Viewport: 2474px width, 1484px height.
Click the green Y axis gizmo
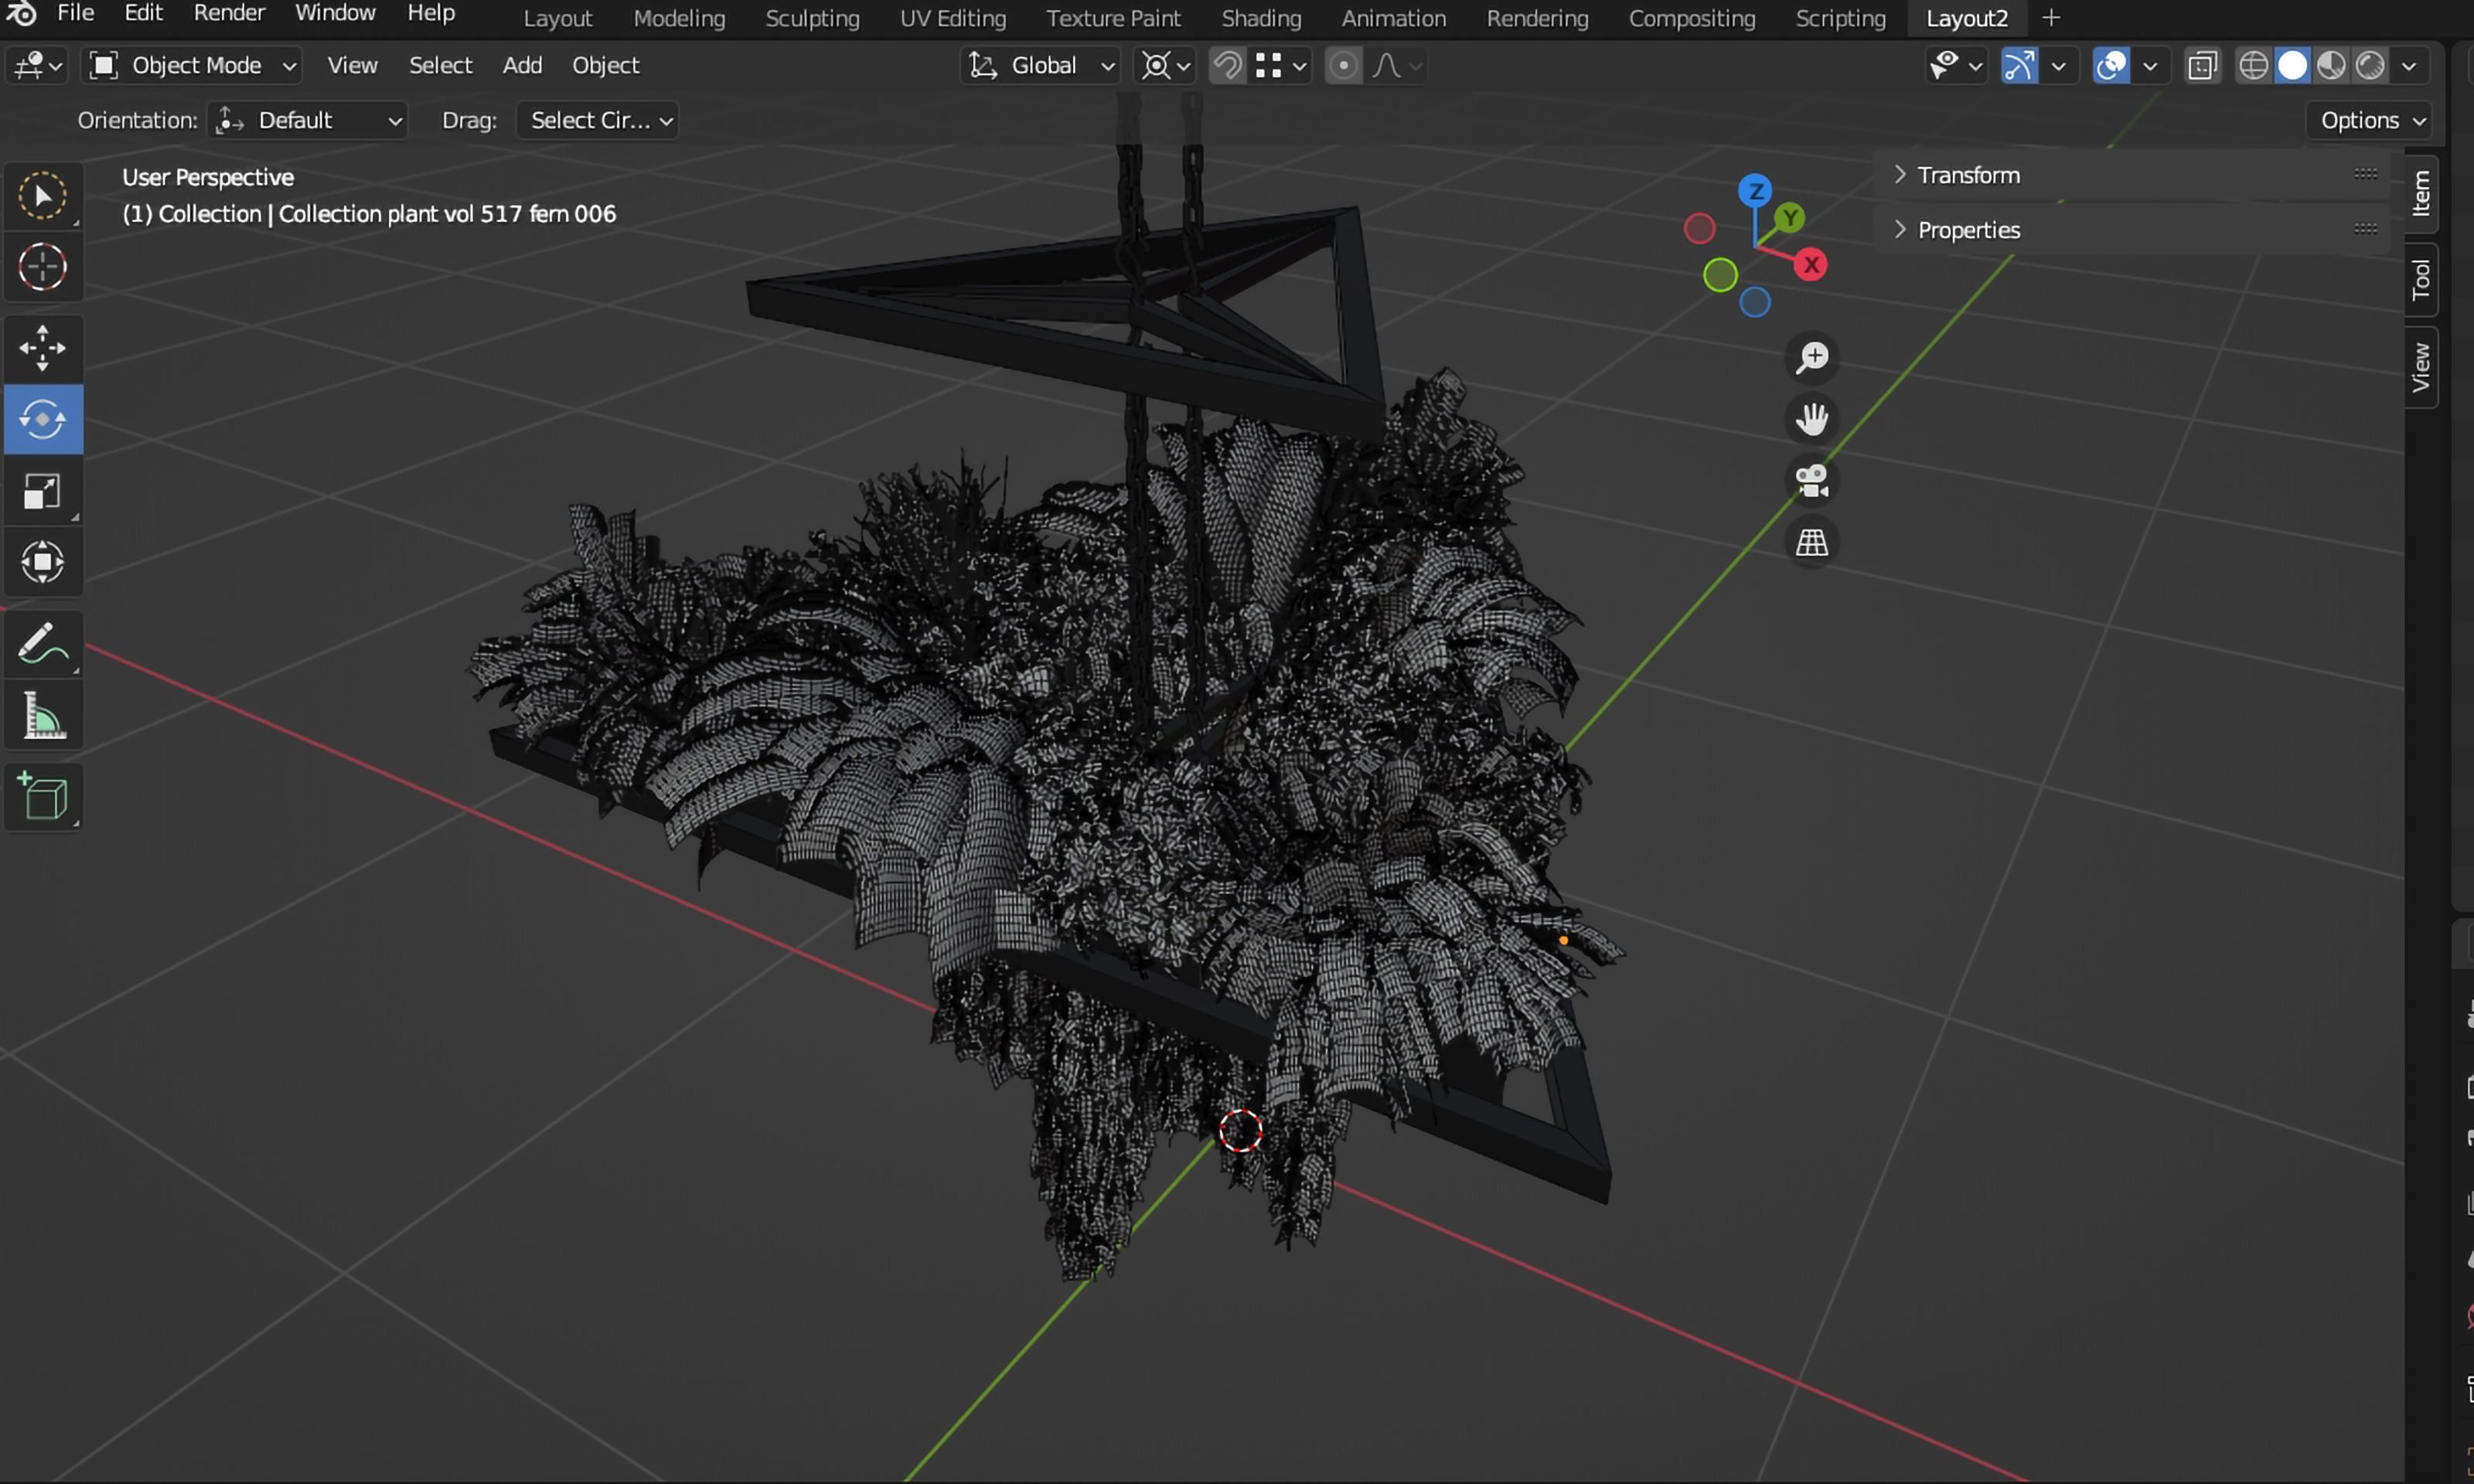click(x=1789, y=217)
